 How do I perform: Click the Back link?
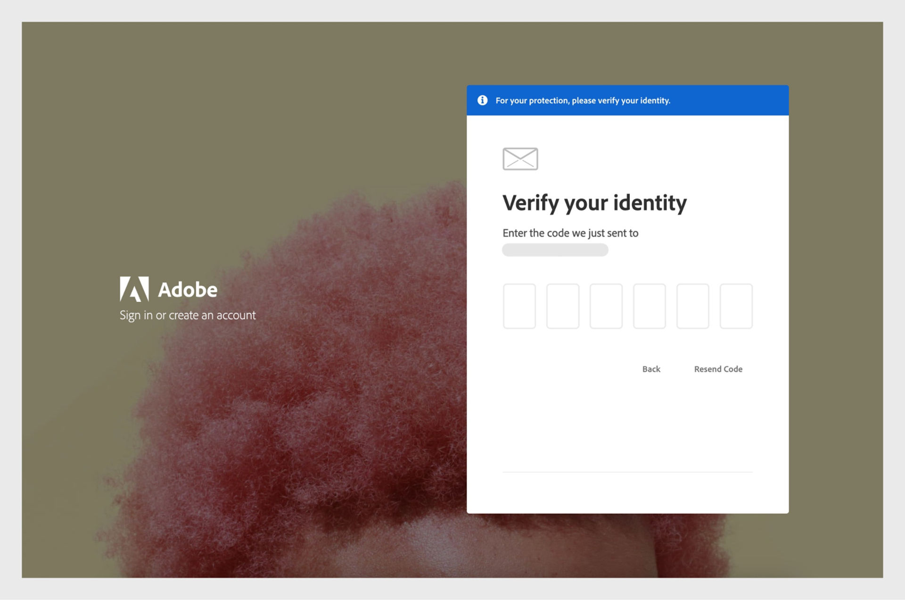tap(650, 369)
